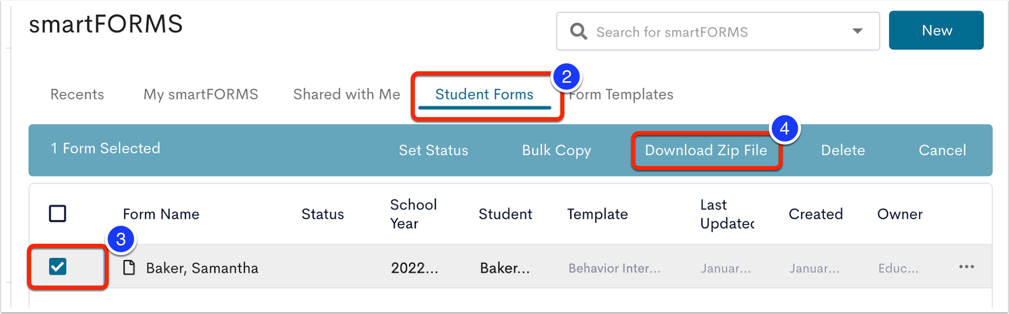Uncheck the Baker, Samantha row checkbox
The width and height of the screenshot is (1009, 314).
(x=58, y=267)
